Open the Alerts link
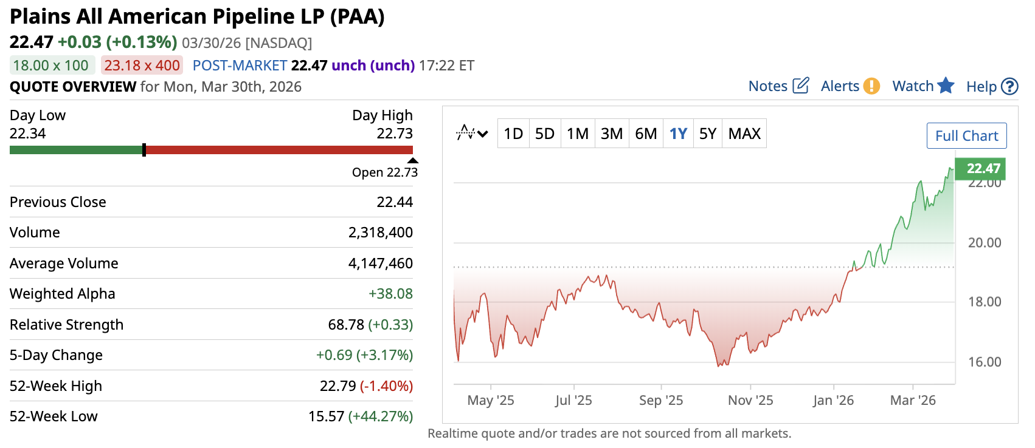The image size is (1035, 448). click(840, 86)
